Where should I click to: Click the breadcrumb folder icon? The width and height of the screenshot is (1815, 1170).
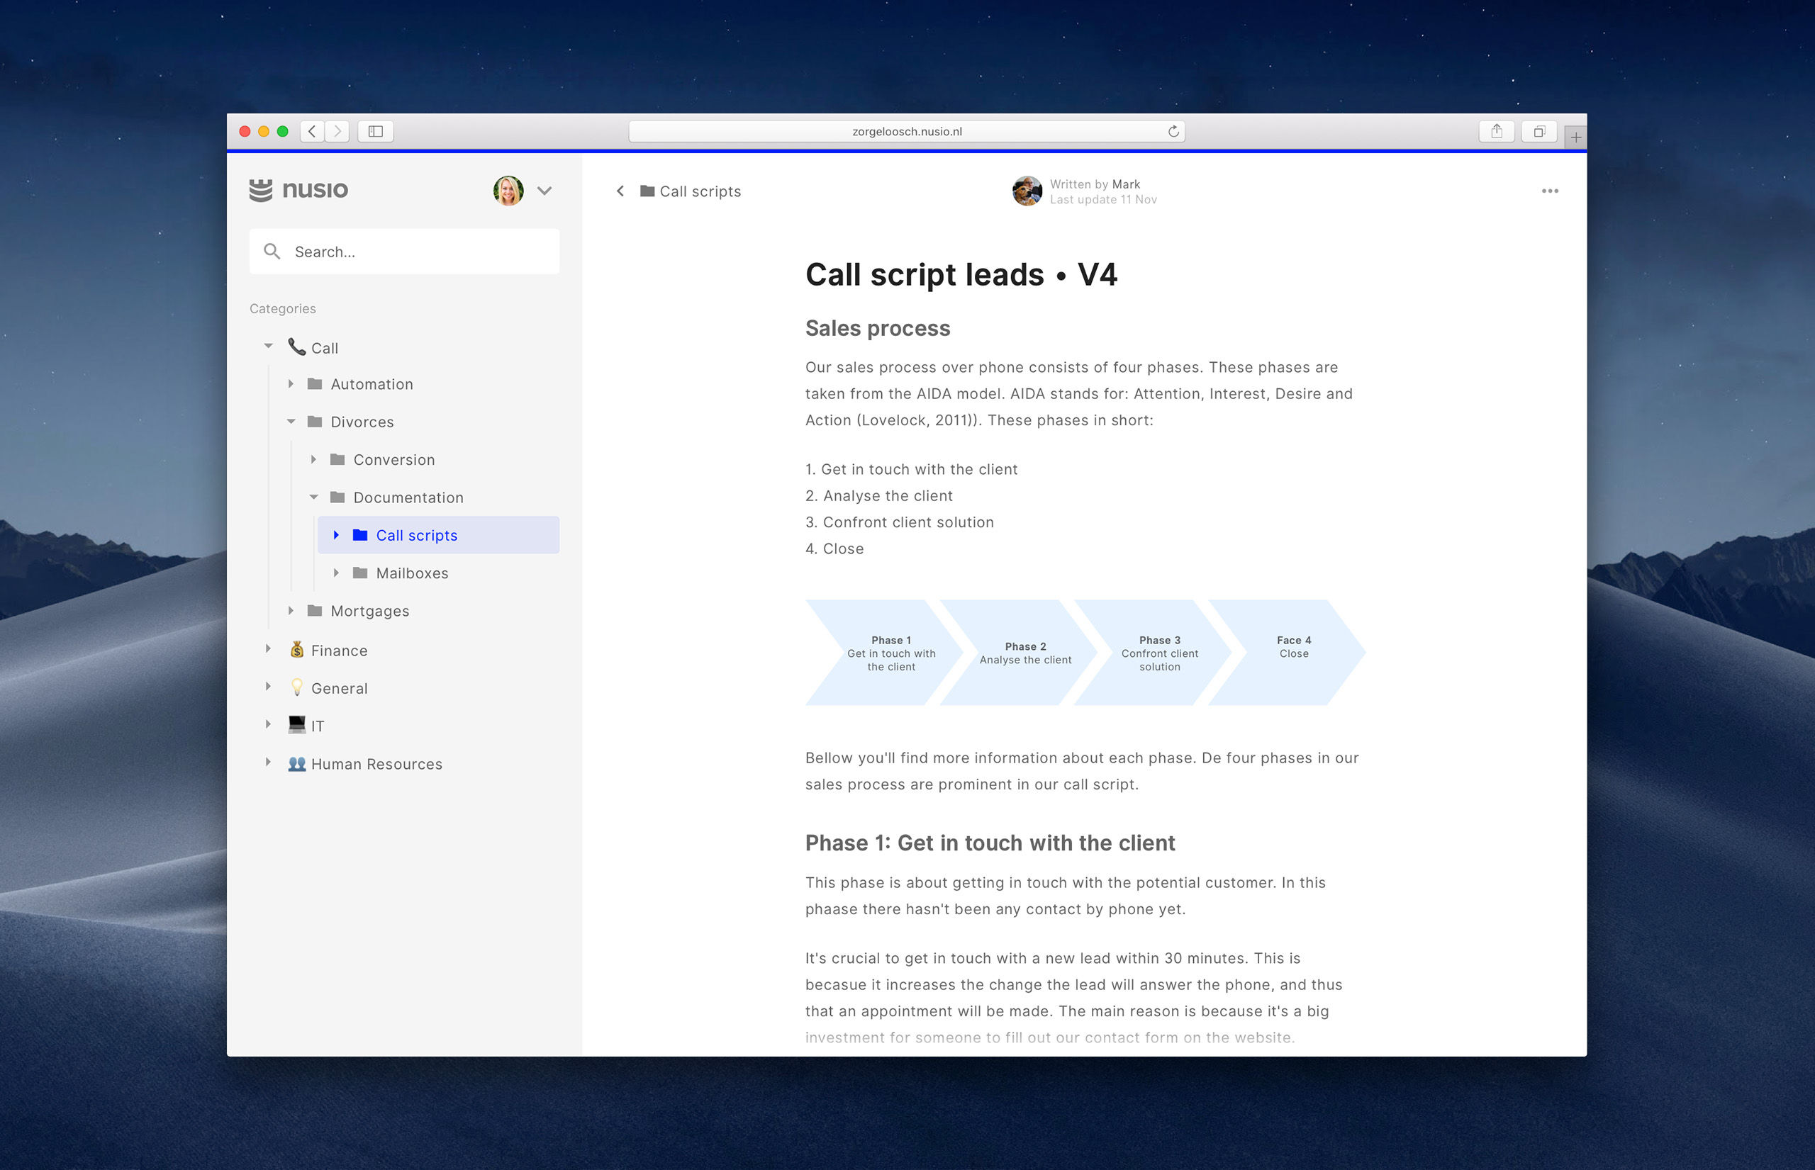tap(647, 191)
